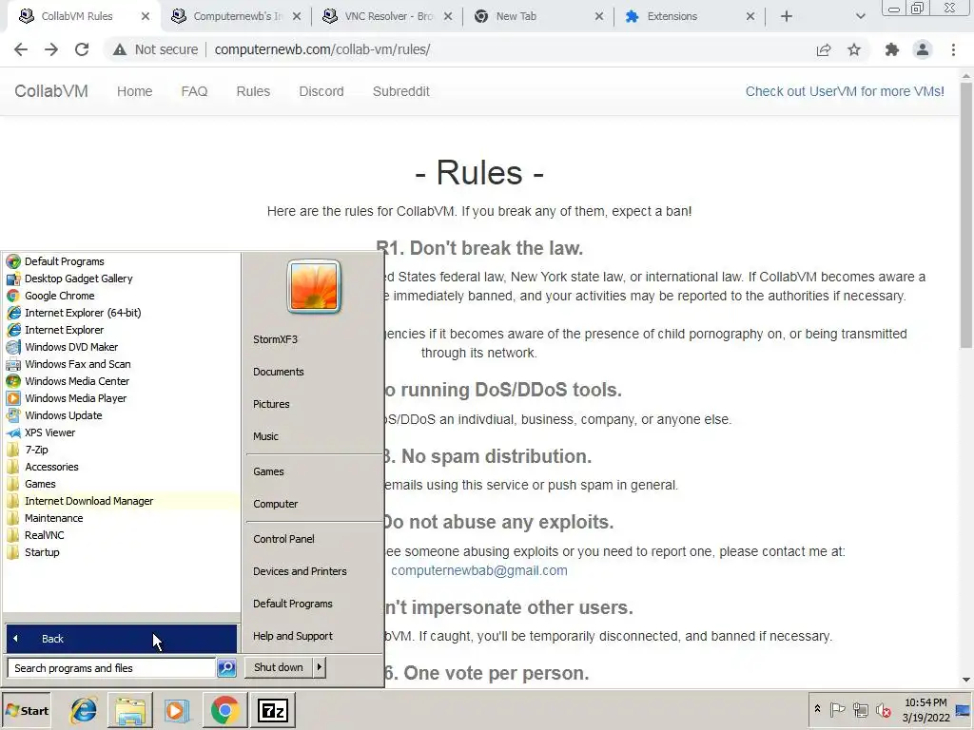Open Internet Explorer from taskbar
The height and width of the screenshot is (730, 974).
pyautogui.click(x=84, y=711)
